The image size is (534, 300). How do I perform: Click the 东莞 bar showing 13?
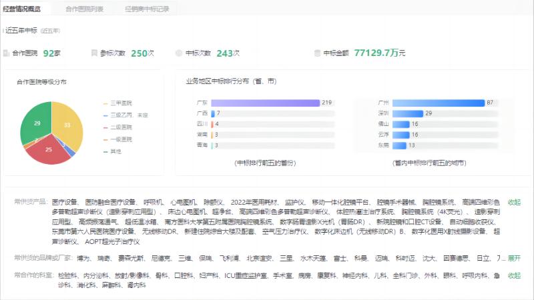[x=399, y=145]
